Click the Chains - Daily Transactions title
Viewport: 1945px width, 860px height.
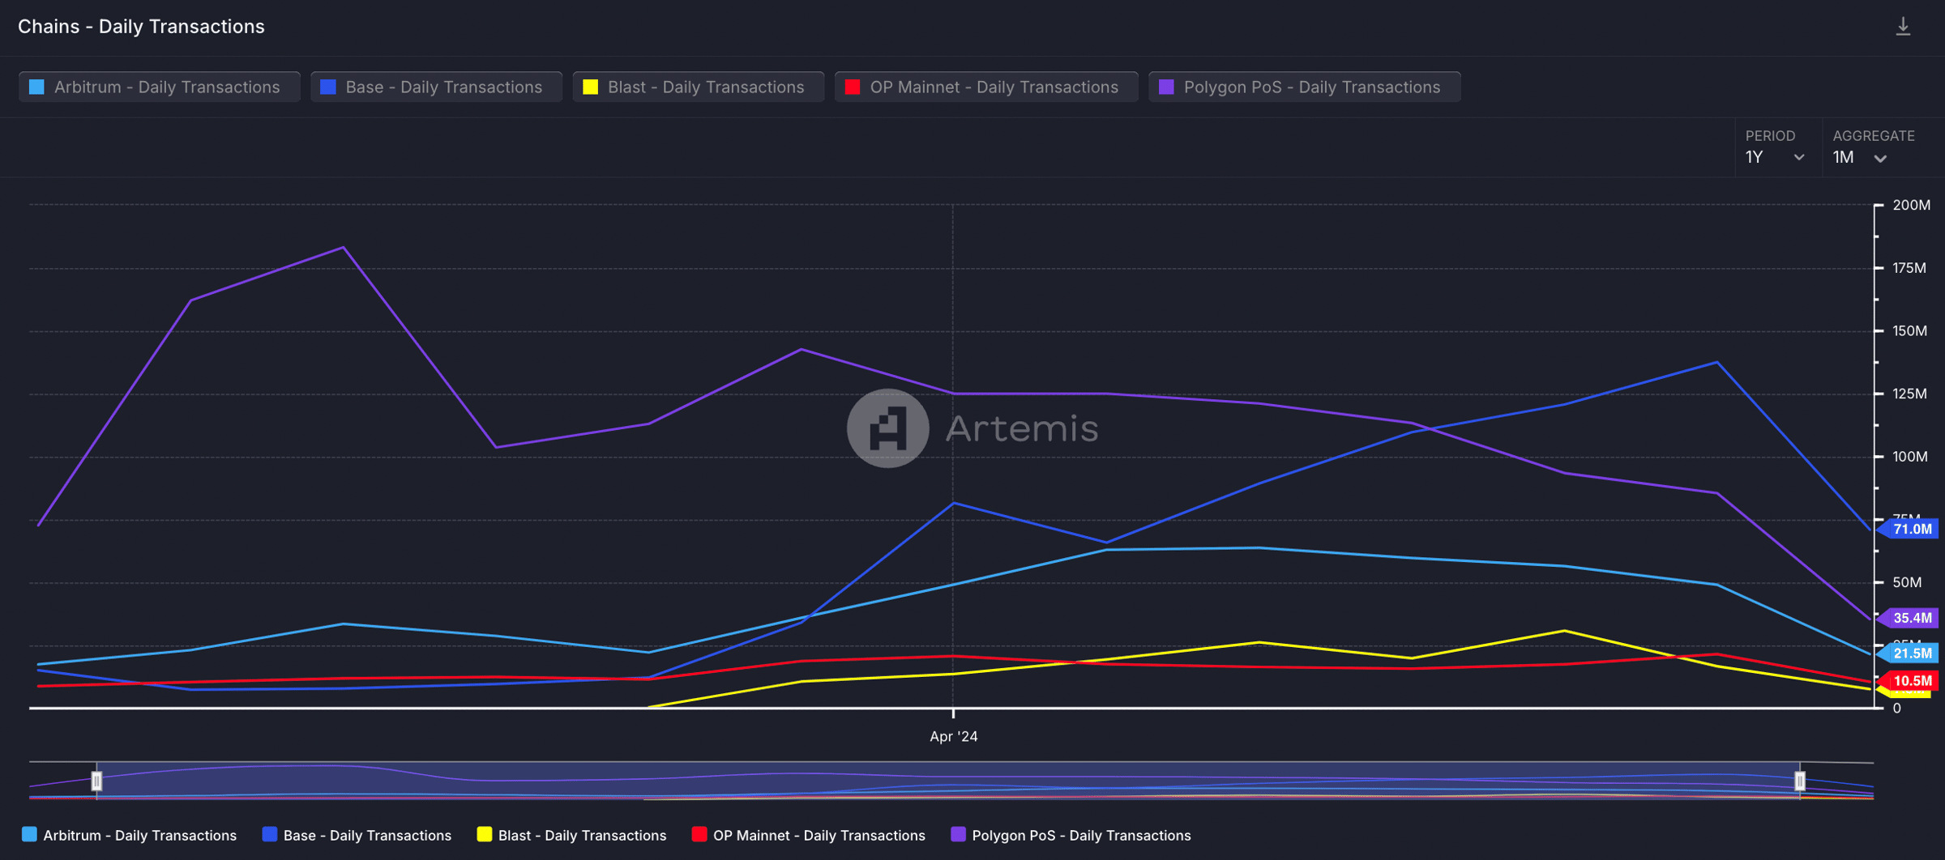pyautogui.click(x=141, y=27)
